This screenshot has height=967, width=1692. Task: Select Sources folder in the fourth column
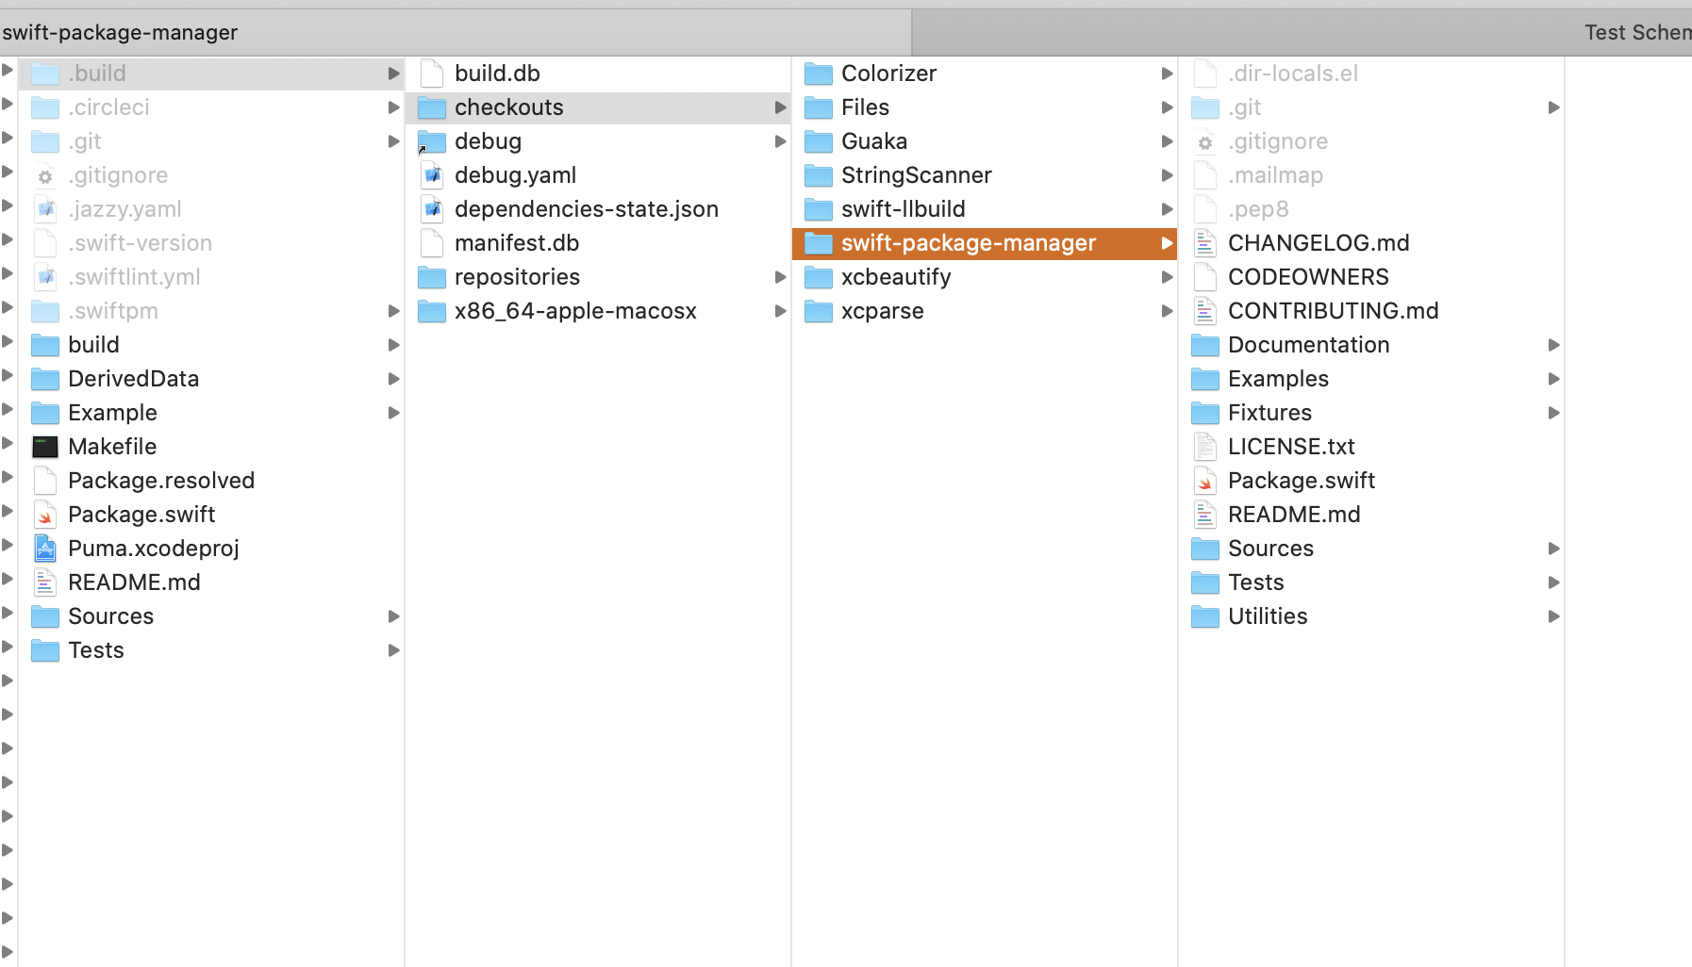click(1371, 549)
